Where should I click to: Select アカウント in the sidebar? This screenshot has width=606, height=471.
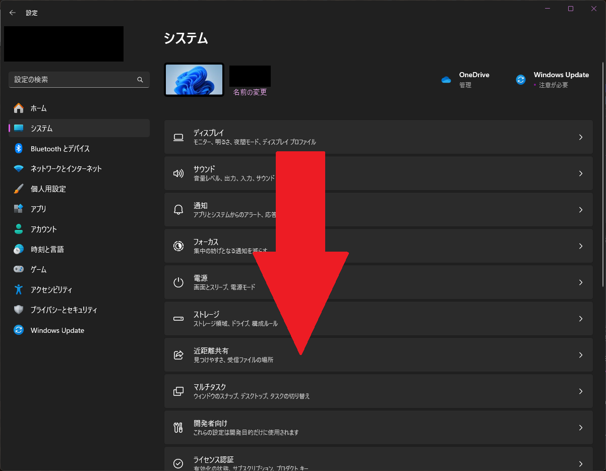click(44, 229)
